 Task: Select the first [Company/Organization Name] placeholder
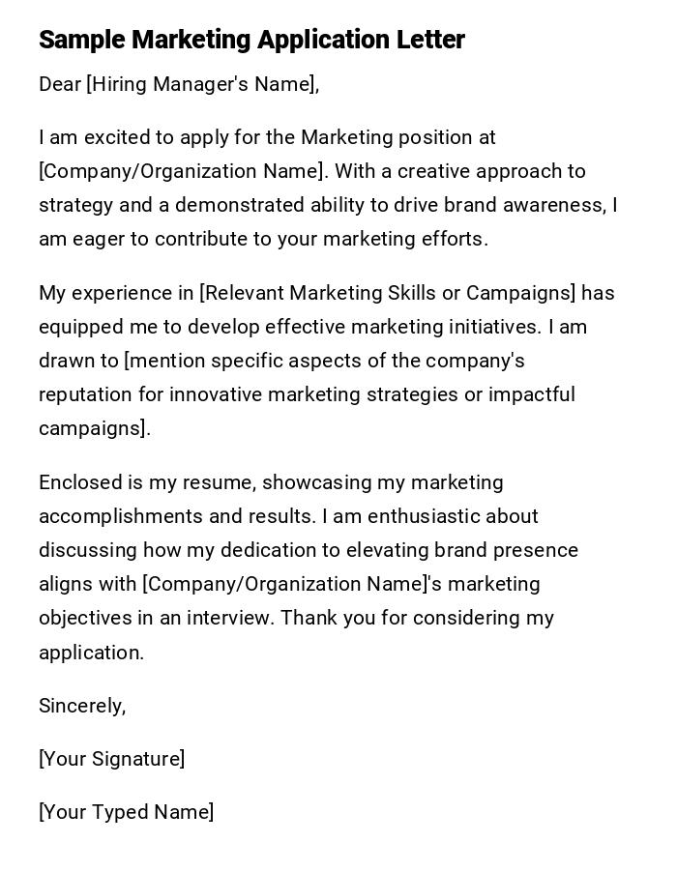point(180,172)
